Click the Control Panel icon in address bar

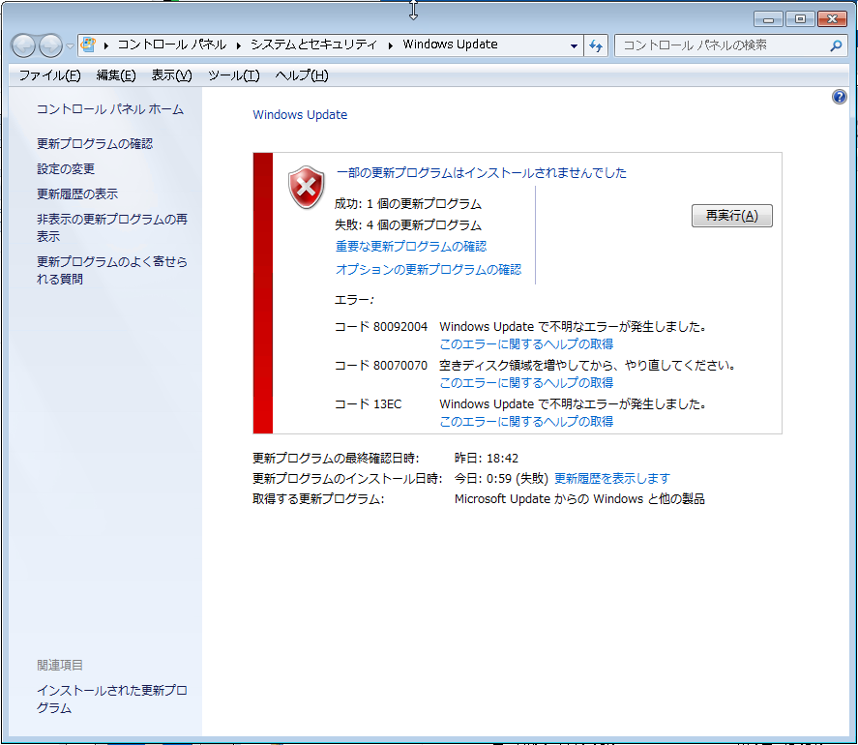click(88, 45)
